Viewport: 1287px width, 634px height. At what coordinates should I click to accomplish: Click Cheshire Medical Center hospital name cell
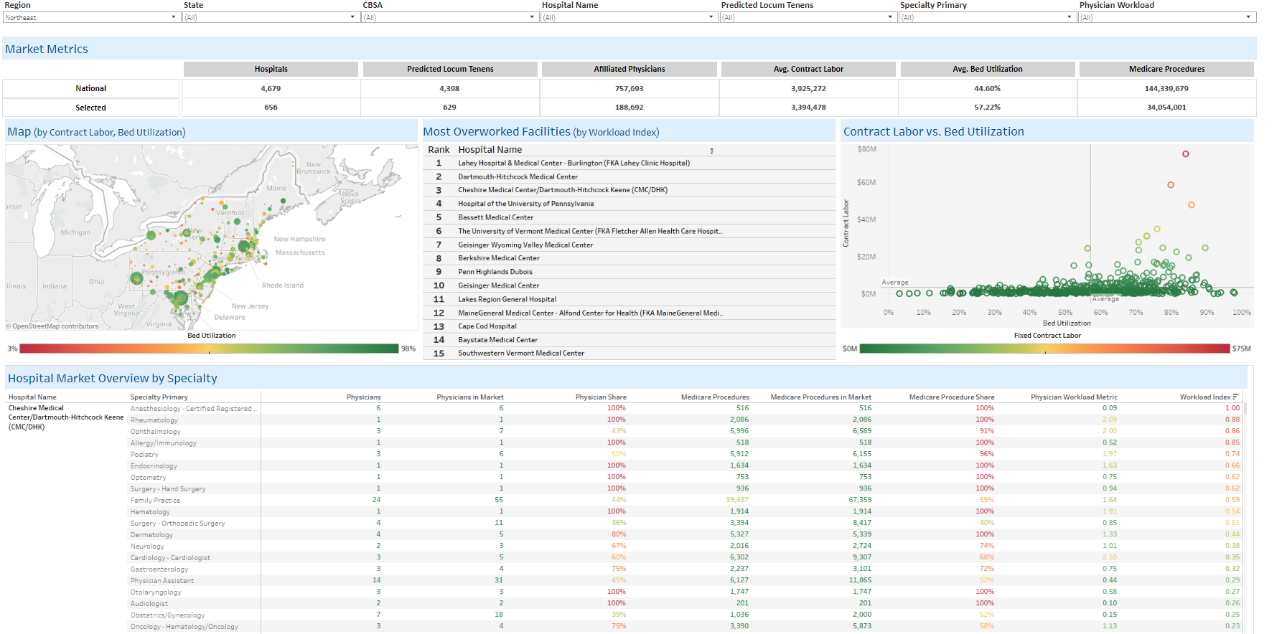click(x=66, y=417)
